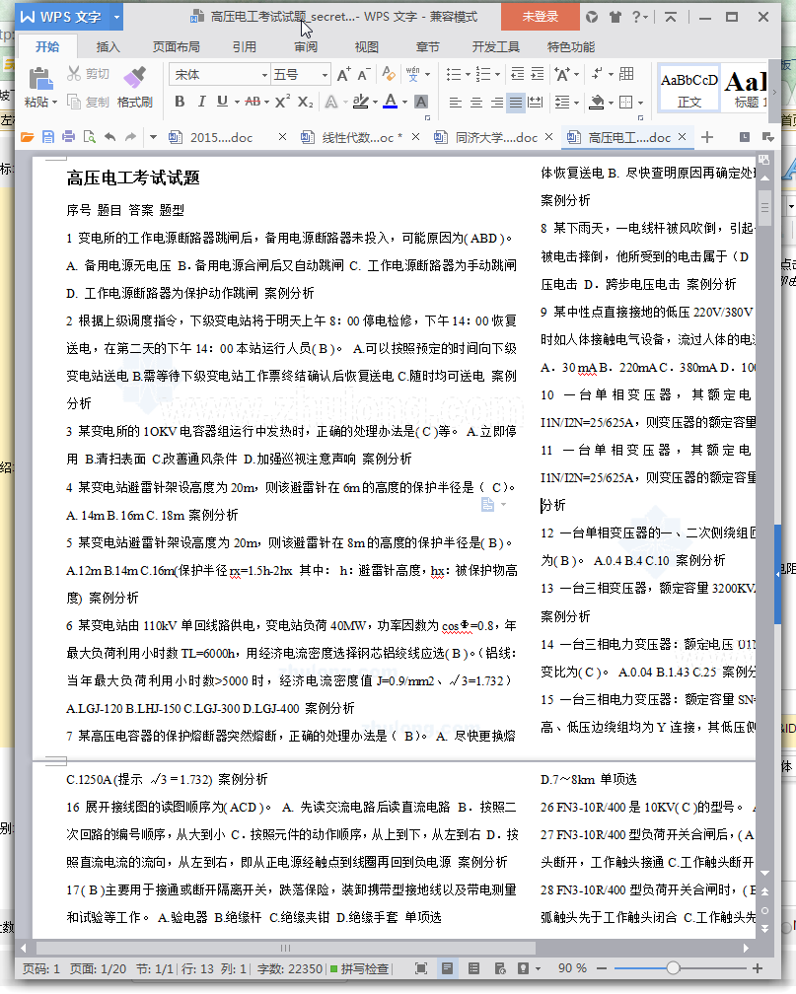Open file with the folder icon
Viewport: 796px width, 994px height.
[x=28, y=137]
